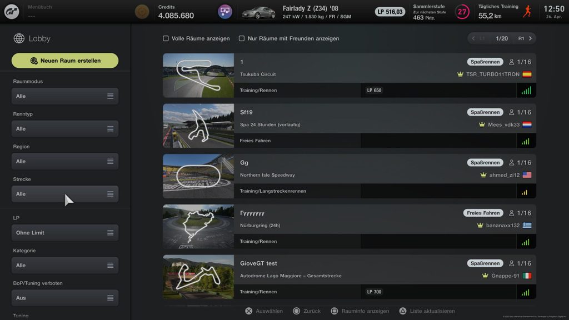Select Autodrome Lago Maggiore thumbnail
The width and height of the screenshot is (569, 320).
pyautogui.click(x=198, y=277)
